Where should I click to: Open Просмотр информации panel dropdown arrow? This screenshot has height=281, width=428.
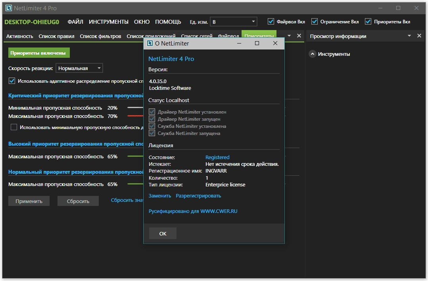click(x=409, y=36)
